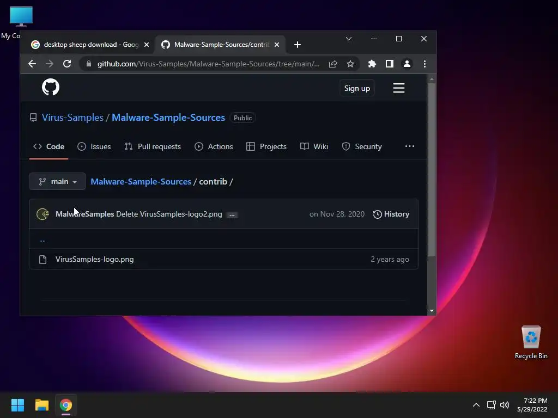Open the hamburger navigation menu
Viewport: 558px width, 418px height.
click(398, 88)
